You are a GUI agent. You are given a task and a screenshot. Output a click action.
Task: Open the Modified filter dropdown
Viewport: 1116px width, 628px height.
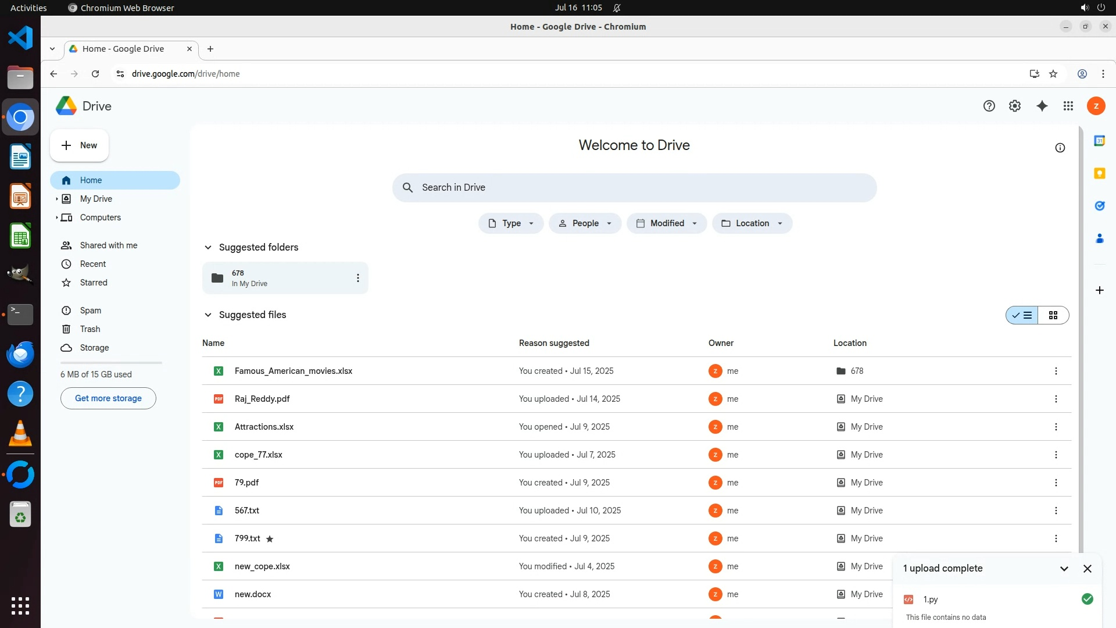point(667,223)
